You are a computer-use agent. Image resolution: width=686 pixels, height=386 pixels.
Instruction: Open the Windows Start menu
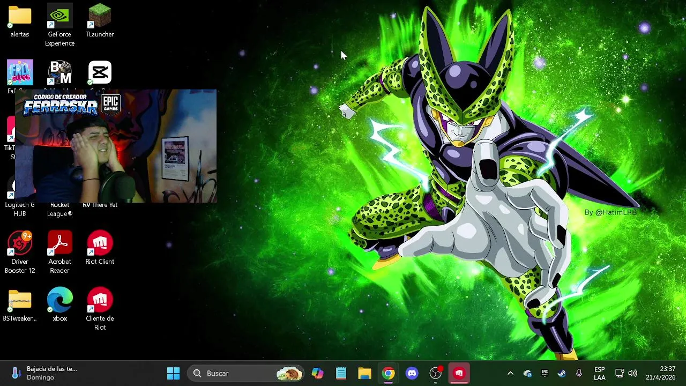pos(173,373)
